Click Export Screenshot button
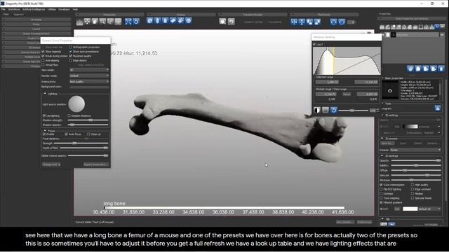This screenshot has height=252, width=449. point(96,164)
